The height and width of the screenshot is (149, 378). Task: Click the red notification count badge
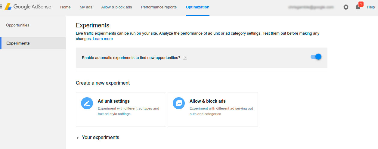(361, 4)
